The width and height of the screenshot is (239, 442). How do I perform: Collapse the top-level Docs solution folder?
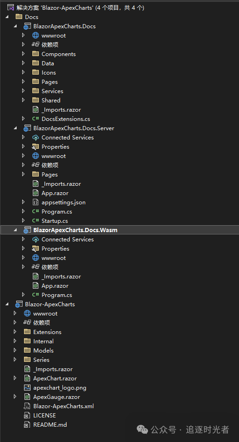[x=7, y=17]
